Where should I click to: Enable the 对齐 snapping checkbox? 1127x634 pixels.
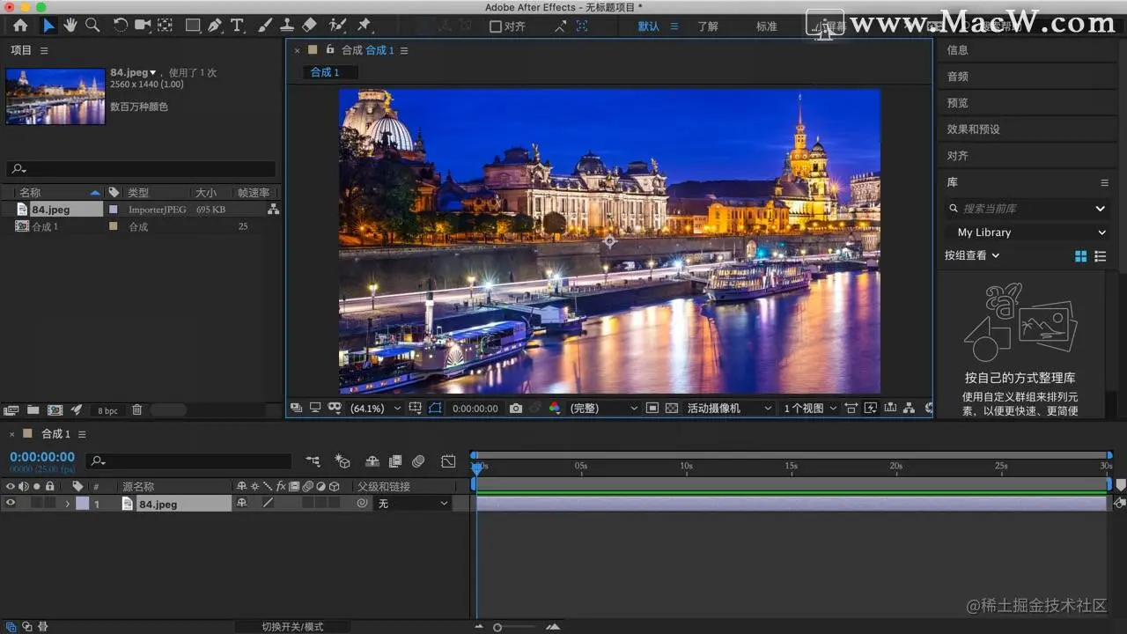[496, 26]
